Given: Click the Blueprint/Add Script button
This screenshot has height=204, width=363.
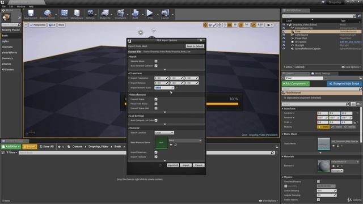Looking at the screenshot, I should coord(344,84).
